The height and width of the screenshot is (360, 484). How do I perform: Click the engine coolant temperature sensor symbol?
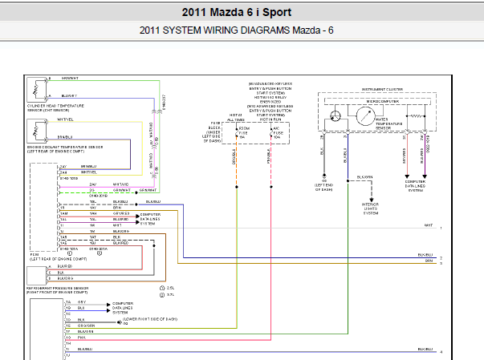pyautogui.click(x=36, y=131)
